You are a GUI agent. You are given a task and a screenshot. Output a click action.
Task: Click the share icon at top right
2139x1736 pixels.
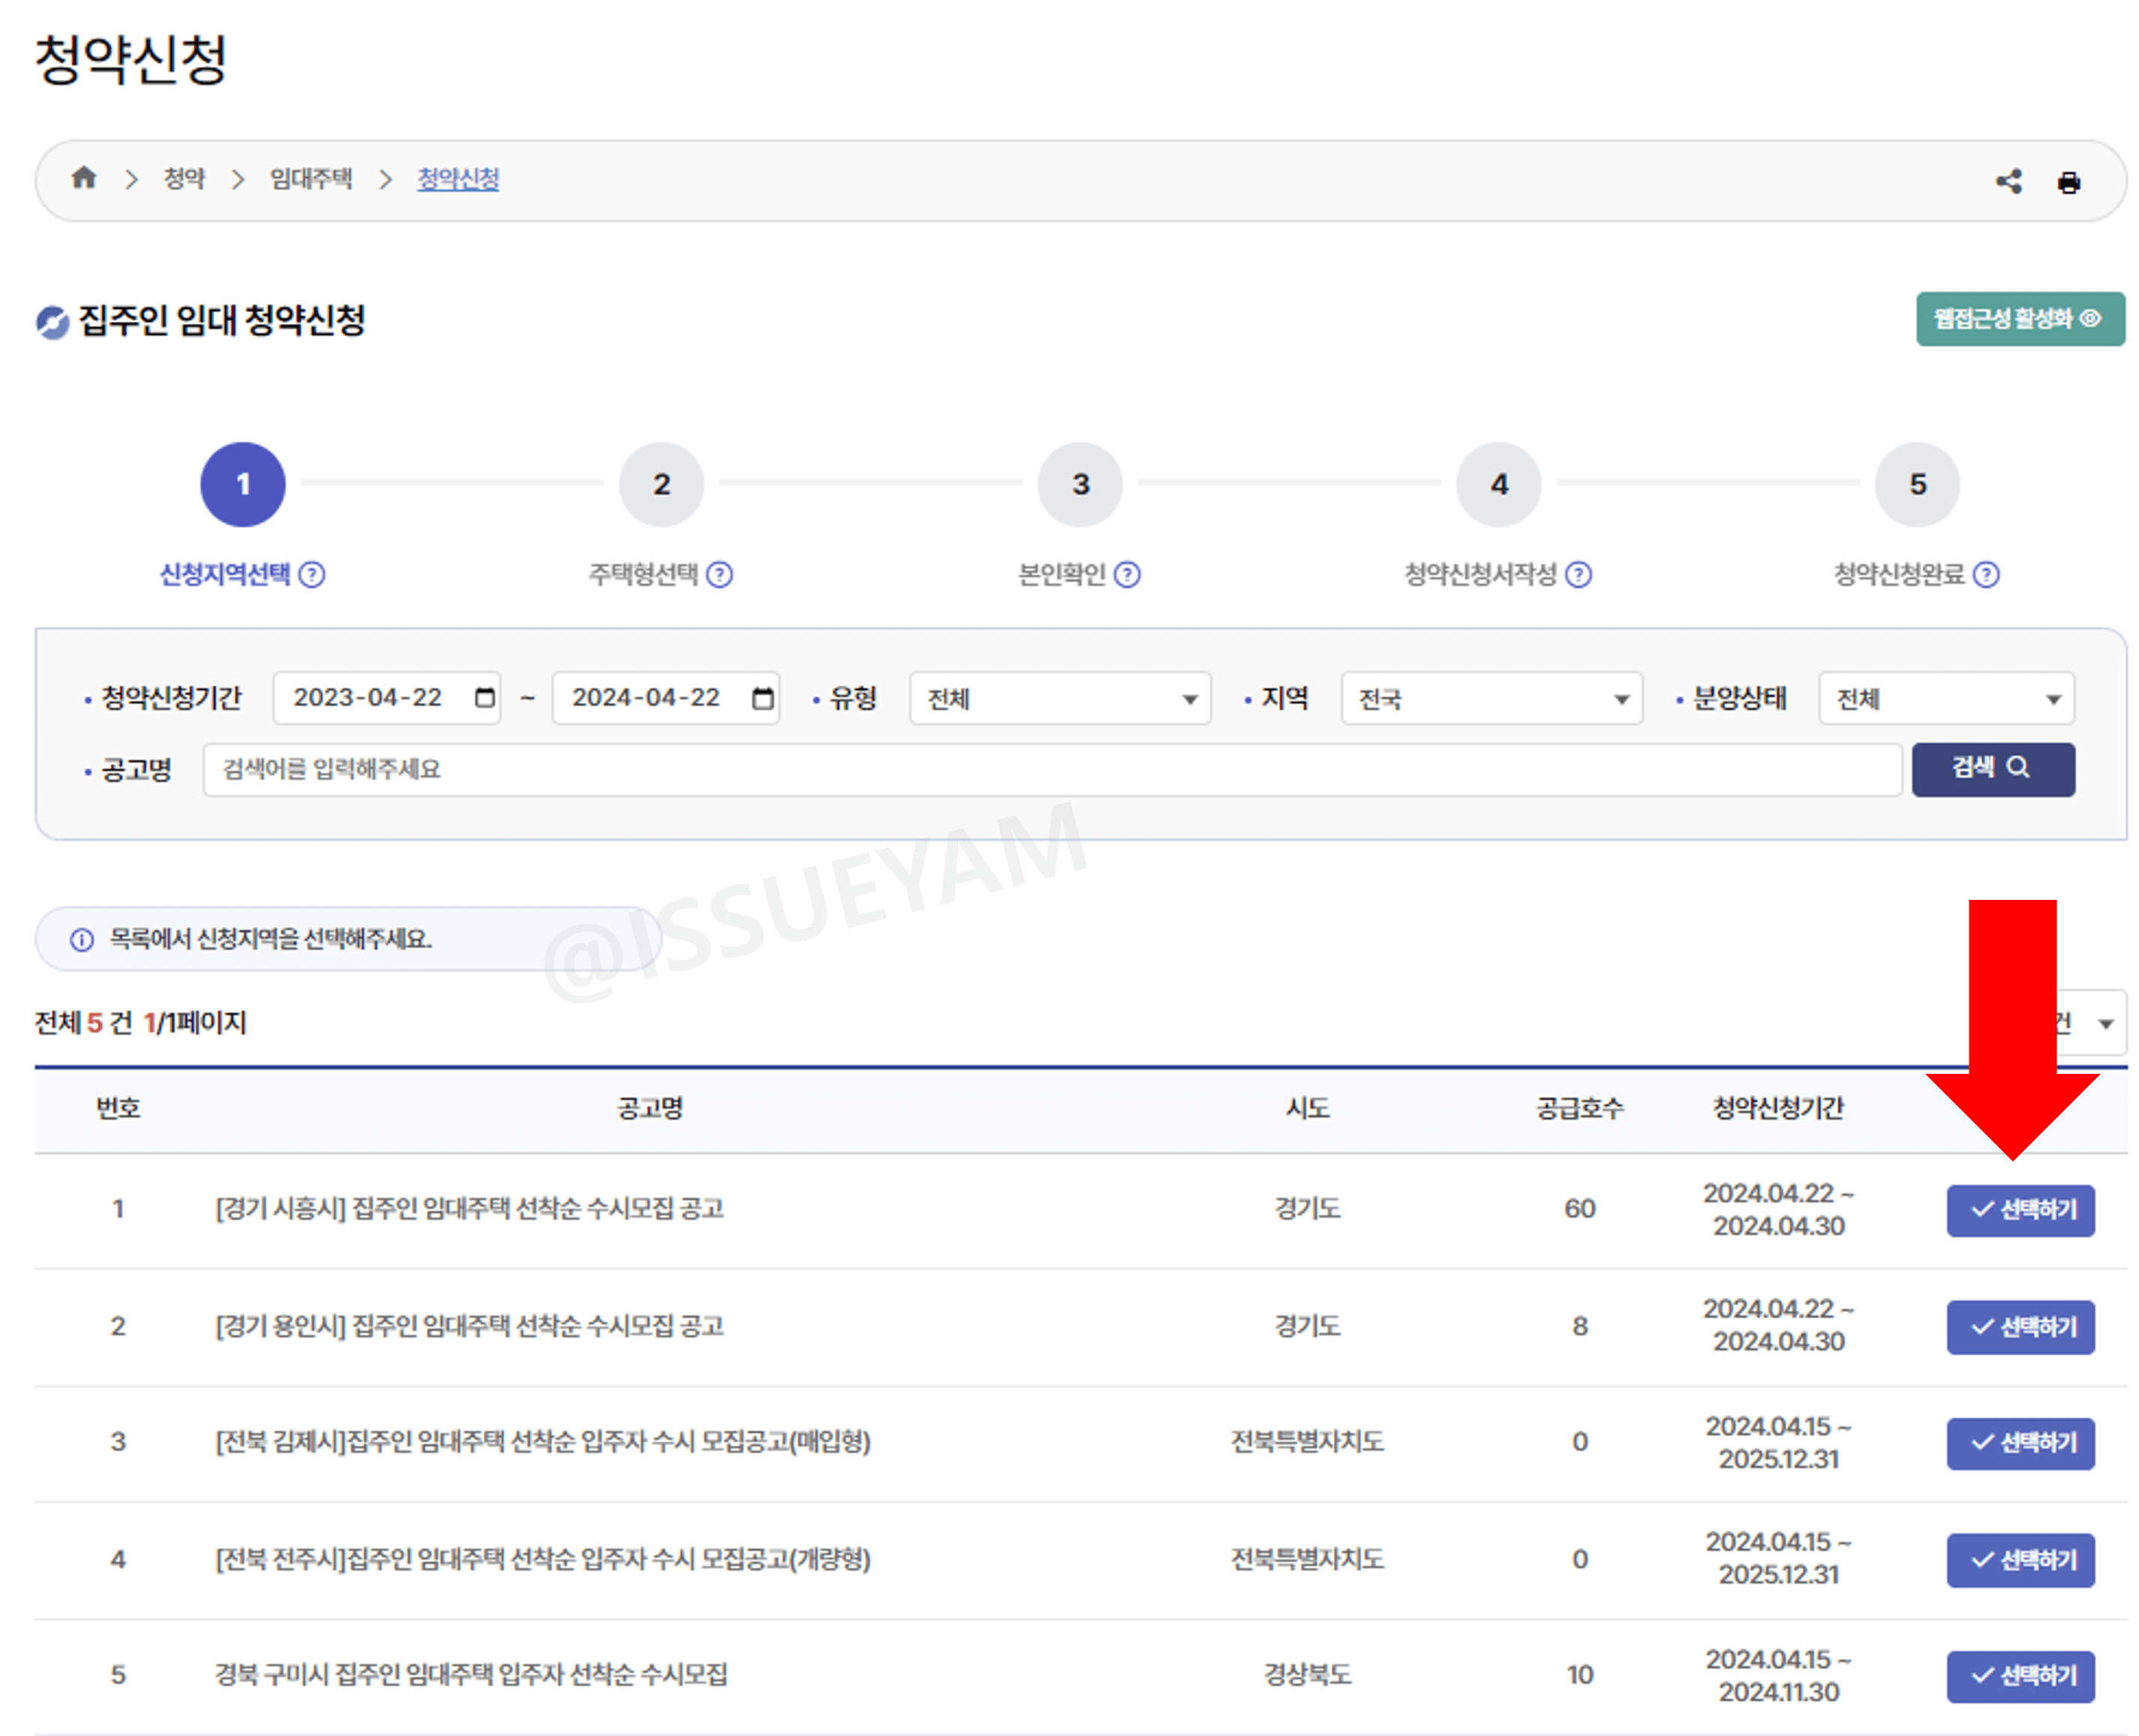tap(2009, 181)
